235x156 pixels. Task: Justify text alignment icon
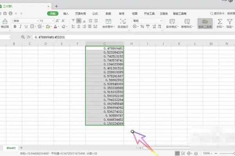[x=90, y=27]
